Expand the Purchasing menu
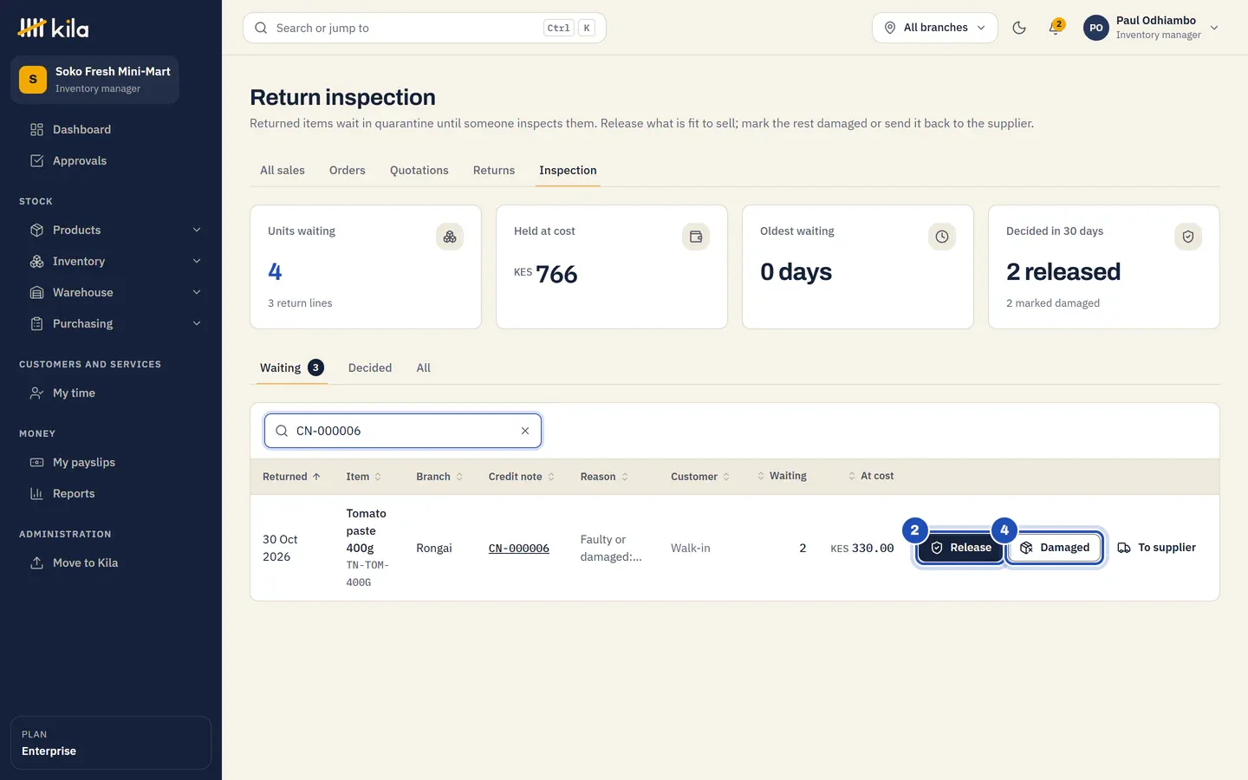Screen dimensions: 1248x780 point(115,323)
